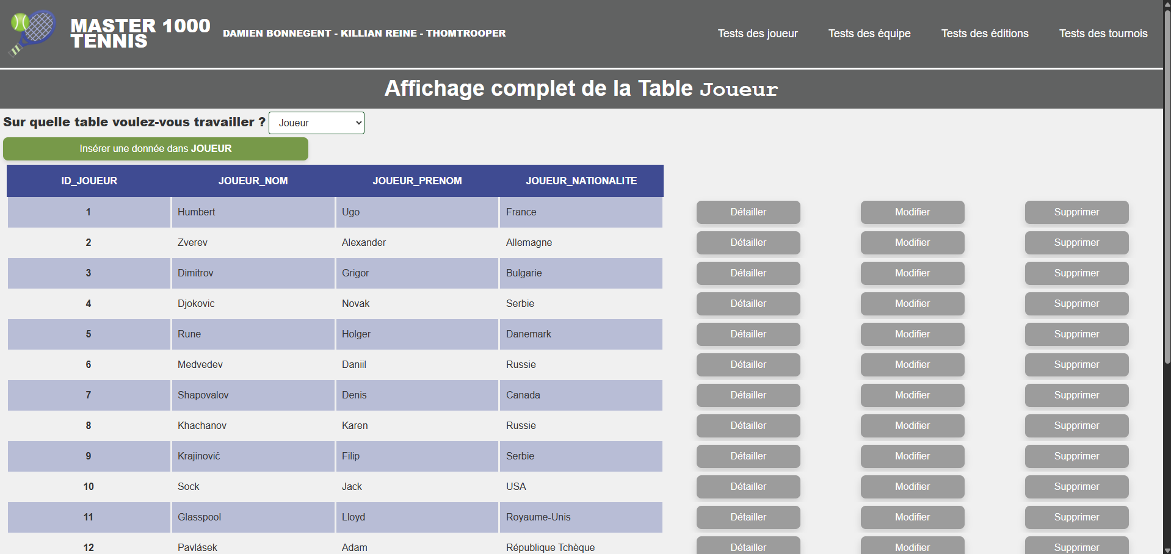Open Tests des tournois menu

(x=1103, y=34)
